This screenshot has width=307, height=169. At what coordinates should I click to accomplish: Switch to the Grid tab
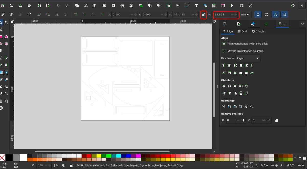[x=242, y=31]
